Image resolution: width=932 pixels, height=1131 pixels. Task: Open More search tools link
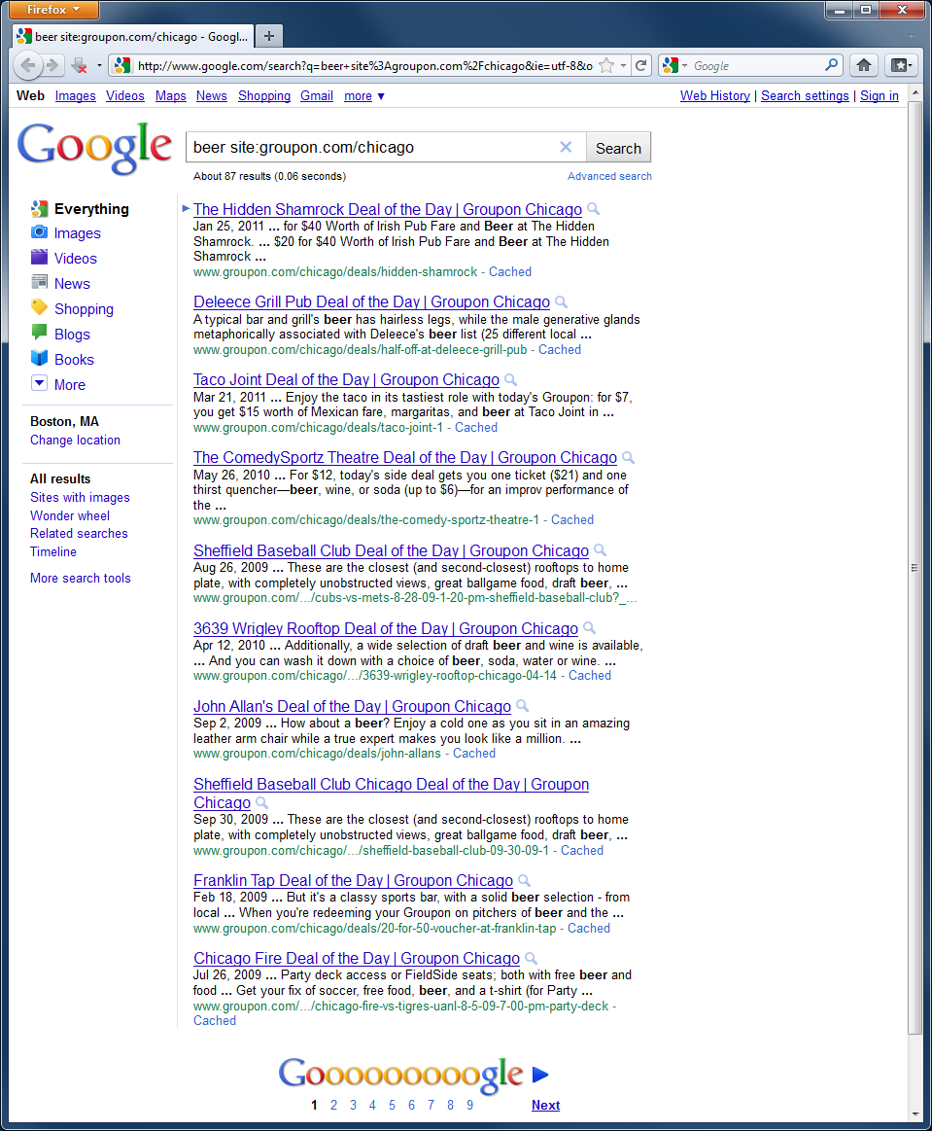(81, 578)
